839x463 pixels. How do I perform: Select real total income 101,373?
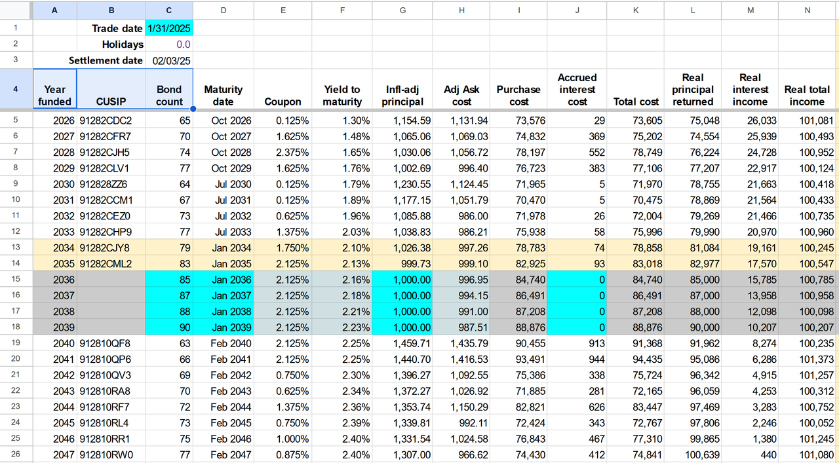pyautogui.click(x=807, y=359)
